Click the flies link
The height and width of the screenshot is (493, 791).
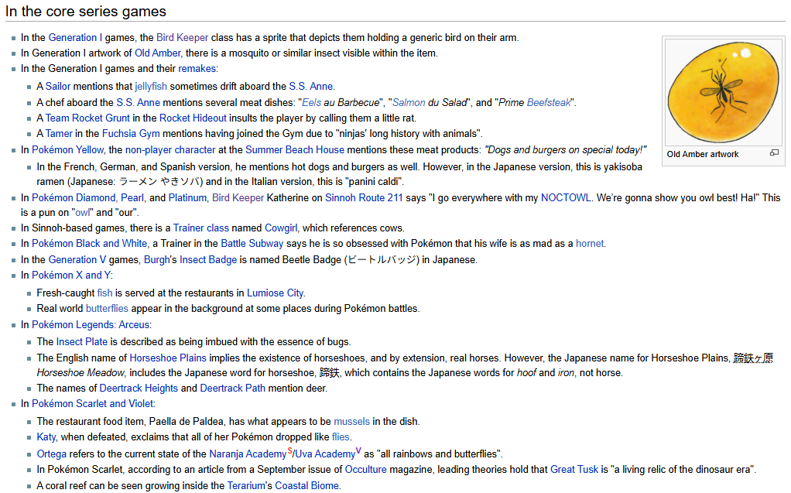pyautogui.click(x=341, y=437)
